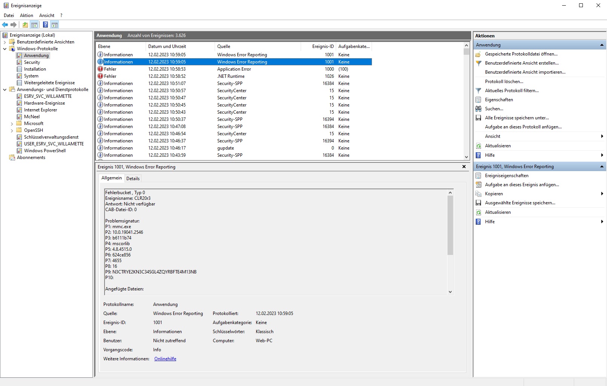This screenshot has height=386, width=607.
Task: Click the Onlinehilfe link
Action: tap(165, 359)
